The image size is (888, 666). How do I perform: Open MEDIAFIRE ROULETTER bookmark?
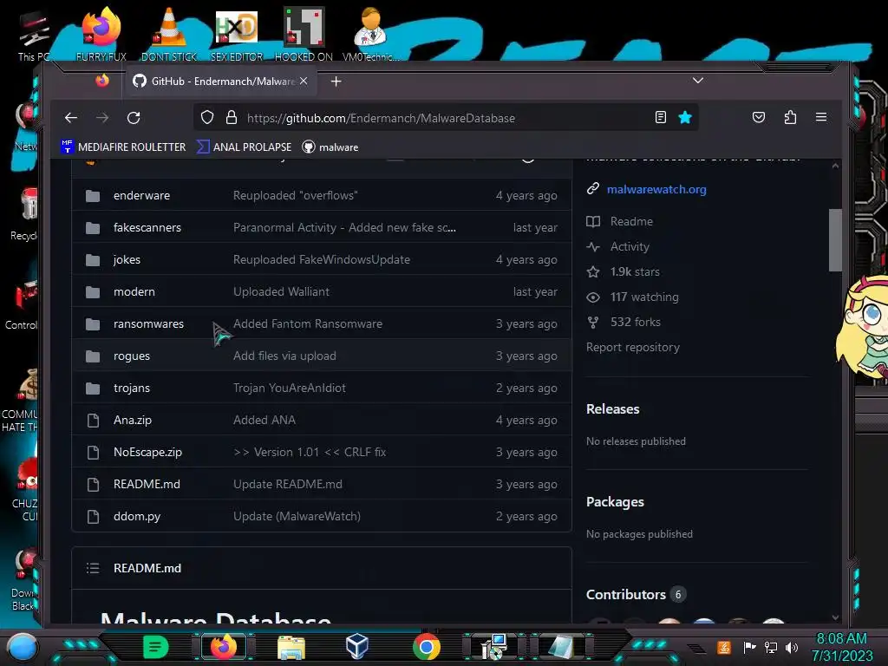click(x=123, y=147)
